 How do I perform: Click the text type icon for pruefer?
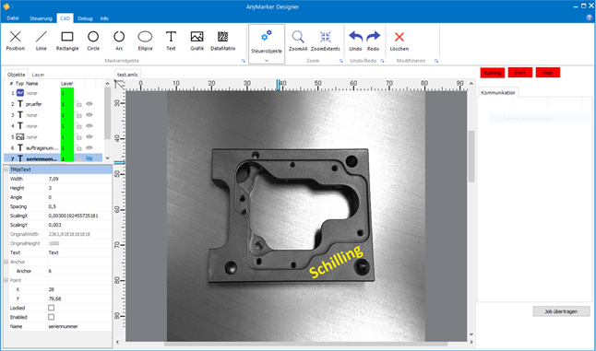[20, 104]
